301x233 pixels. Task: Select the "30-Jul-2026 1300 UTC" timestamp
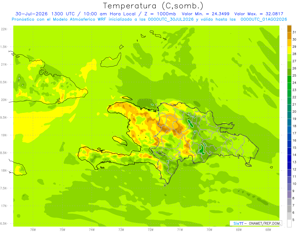(45, 14)
